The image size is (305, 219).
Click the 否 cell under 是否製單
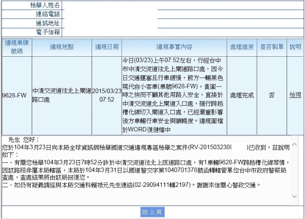pos(272,95)
